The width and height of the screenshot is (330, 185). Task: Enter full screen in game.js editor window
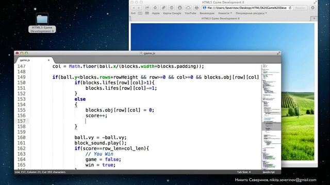(x=278, y=53)
